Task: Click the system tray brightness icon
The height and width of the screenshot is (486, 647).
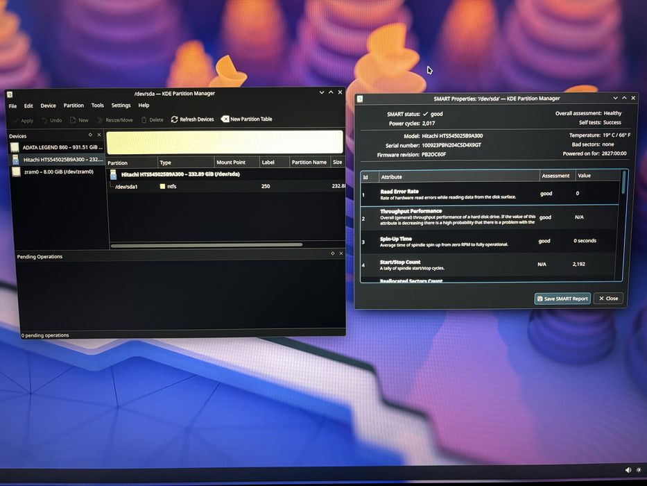Action: pos(639,470)
